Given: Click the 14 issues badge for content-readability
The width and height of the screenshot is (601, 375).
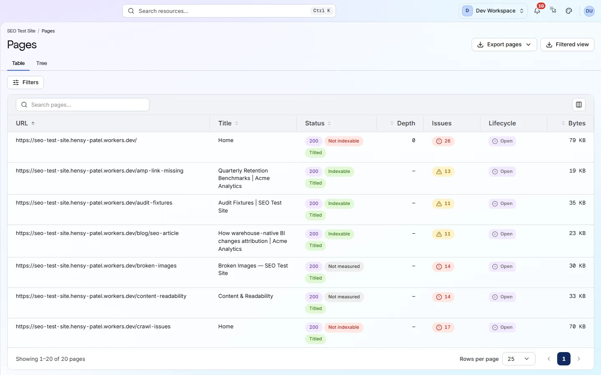Looking at the screenshot, I should click(443, 297).
